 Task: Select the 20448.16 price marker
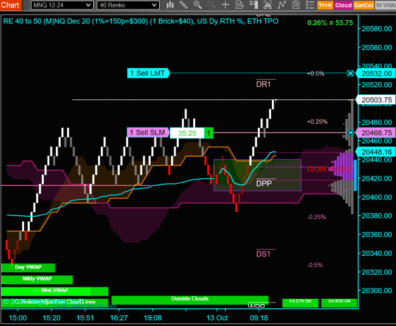click(x=376, y=152)
